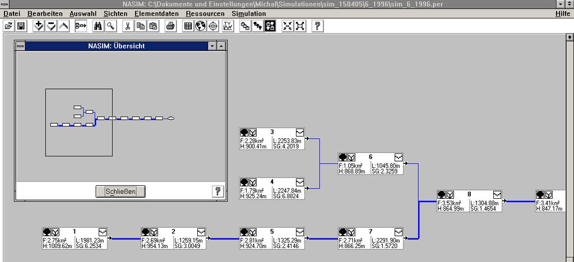
Task: Click the crosshair target toolbar icon
Action: 214,26
